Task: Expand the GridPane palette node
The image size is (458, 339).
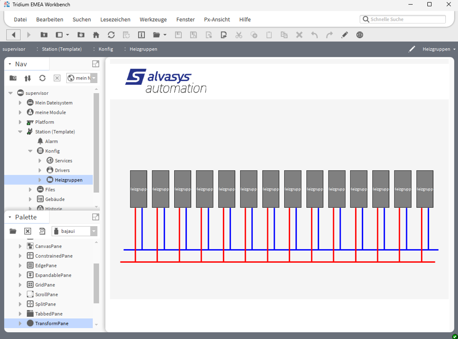Action: (x=20, y=285)
